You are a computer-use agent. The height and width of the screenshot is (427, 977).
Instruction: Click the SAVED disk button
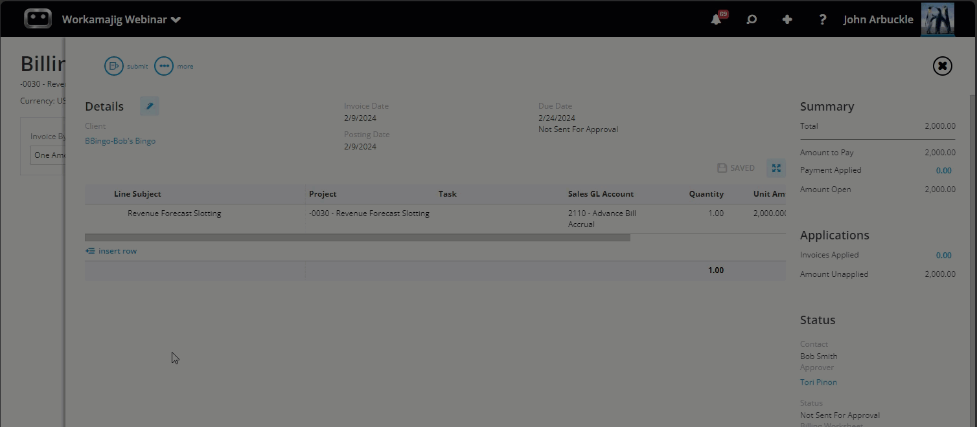pyautogui.click(x=736, y=168)
